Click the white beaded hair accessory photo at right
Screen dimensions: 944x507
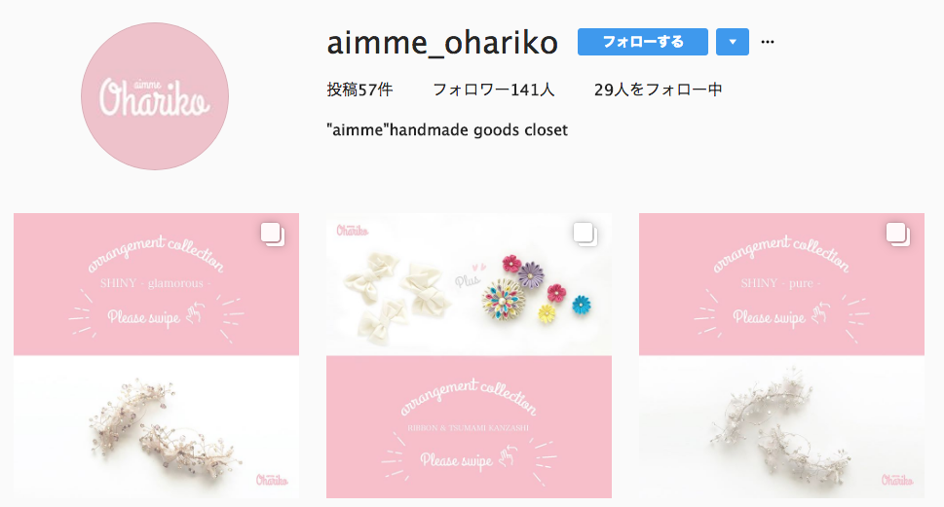click(x=781, y=427)
